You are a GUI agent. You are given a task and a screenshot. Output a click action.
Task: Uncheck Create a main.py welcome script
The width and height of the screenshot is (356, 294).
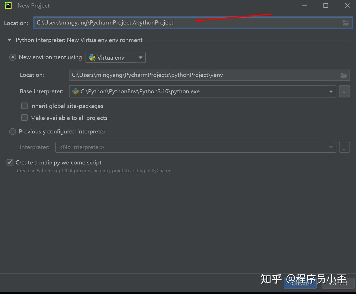[10, 163]
